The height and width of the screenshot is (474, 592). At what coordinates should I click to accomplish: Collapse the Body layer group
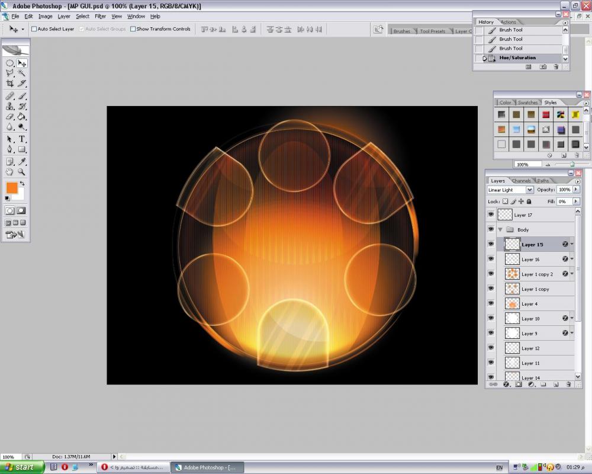pos(500,229)
